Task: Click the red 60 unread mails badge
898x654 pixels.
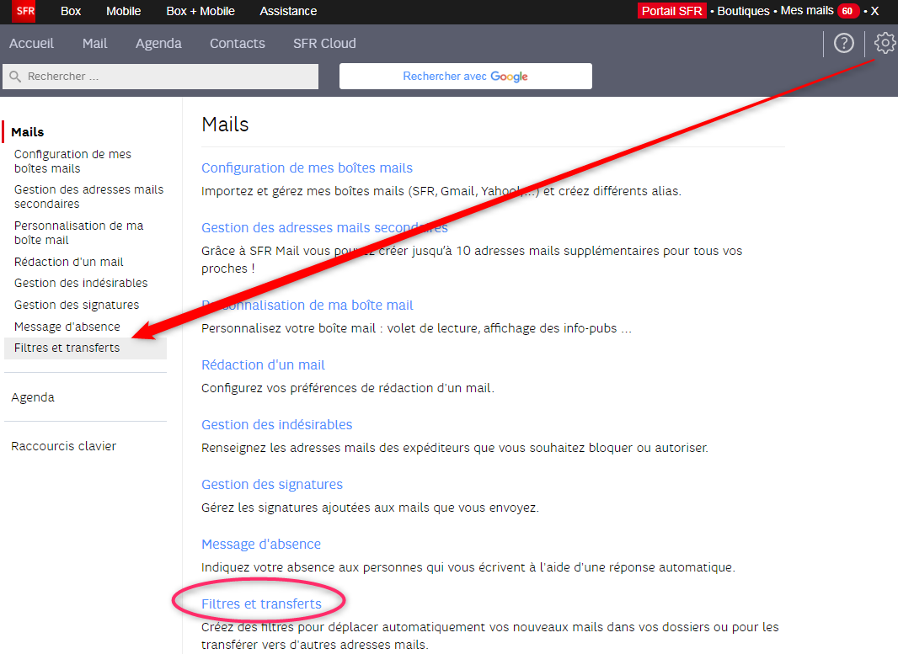Action: [847, 11]
